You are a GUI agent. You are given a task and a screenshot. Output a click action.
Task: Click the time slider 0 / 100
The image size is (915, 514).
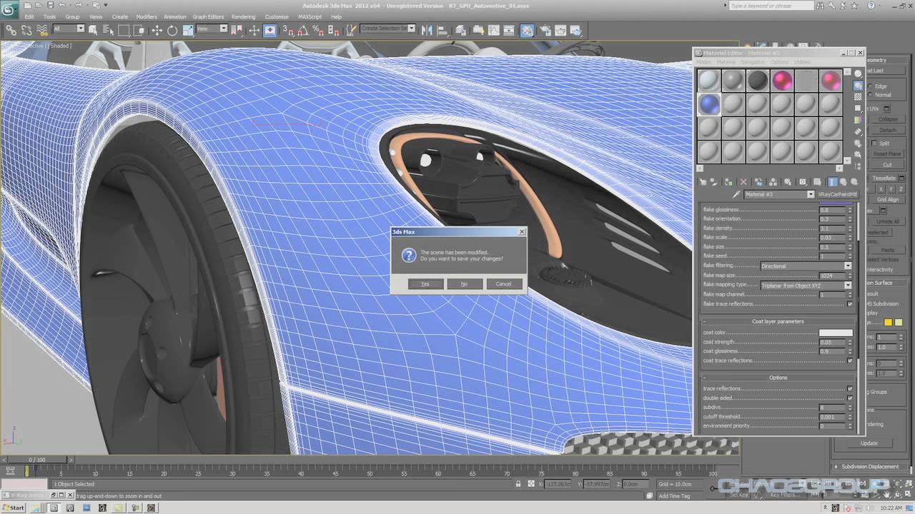pos(36,460)
